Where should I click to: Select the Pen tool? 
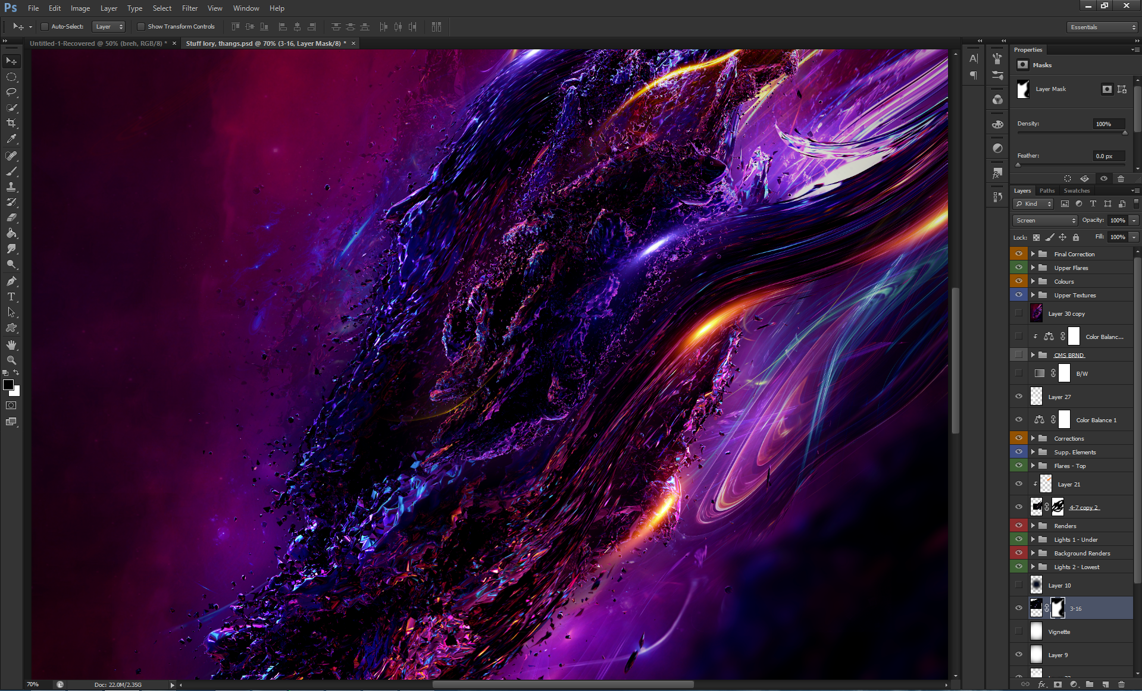[11, 281]
